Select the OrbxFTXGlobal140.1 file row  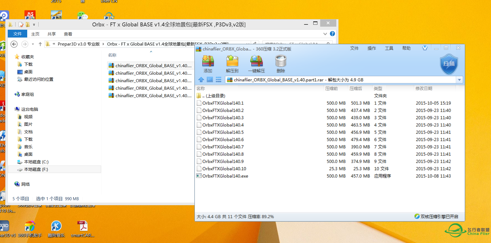(x=329, y=103)
